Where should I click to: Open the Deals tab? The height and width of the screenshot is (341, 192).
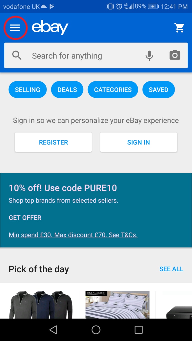[x=67, y=90]
